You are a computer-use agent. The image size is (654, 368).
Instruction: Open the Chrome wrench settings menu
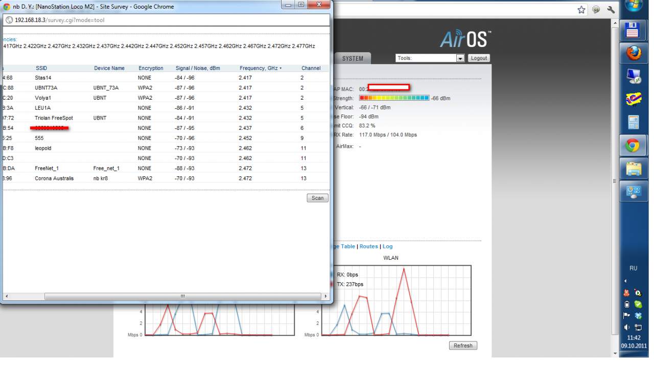tap(611, 10)
